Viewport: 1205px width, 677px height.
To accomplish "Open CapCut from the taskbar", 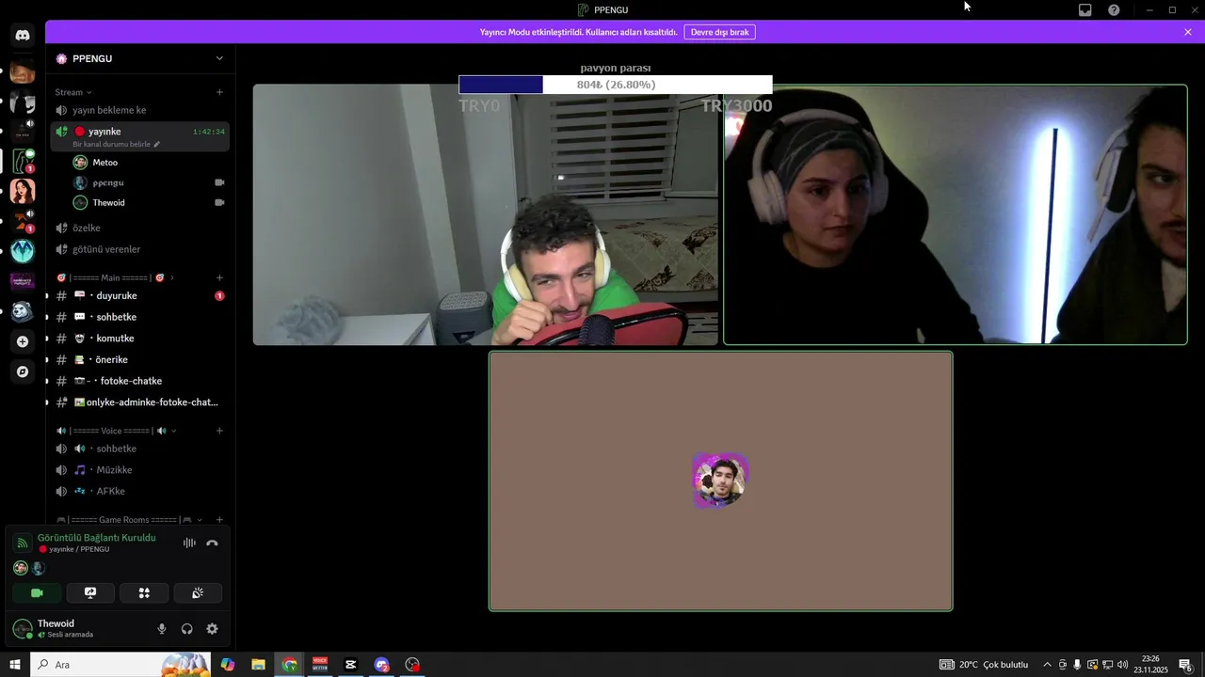I will click(x=350, y=665).
